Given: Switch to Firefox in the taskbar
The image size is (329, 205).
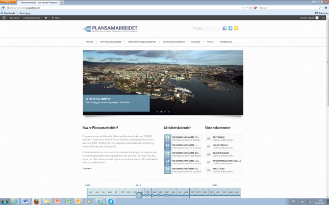Looking at the screenshot, I should [x=36, y=201].
